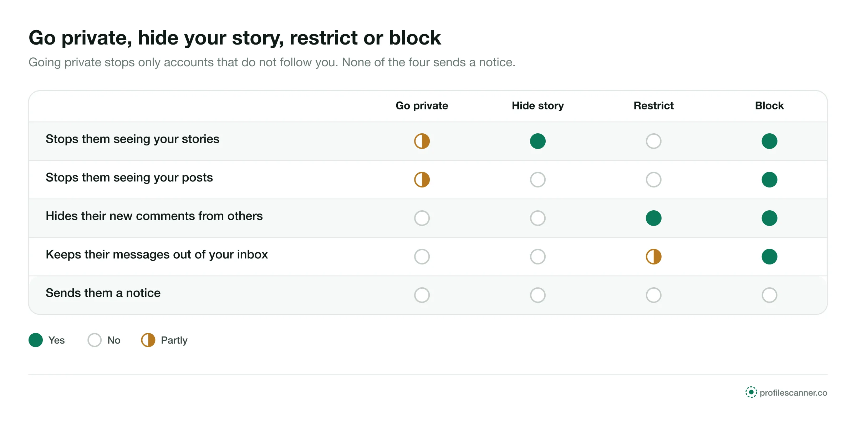Screen dimensions: 856x427
Task: Click the Yes dot for Block posts
Action: pos(770,180)
